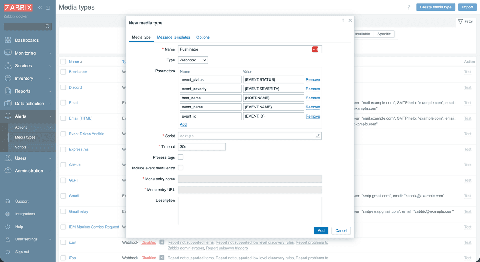Image resolution: width=480 pixels, height=262 pixels.
Task: Click the Data collection download icon
Action: pyautogui.click(x=8, y=104)
